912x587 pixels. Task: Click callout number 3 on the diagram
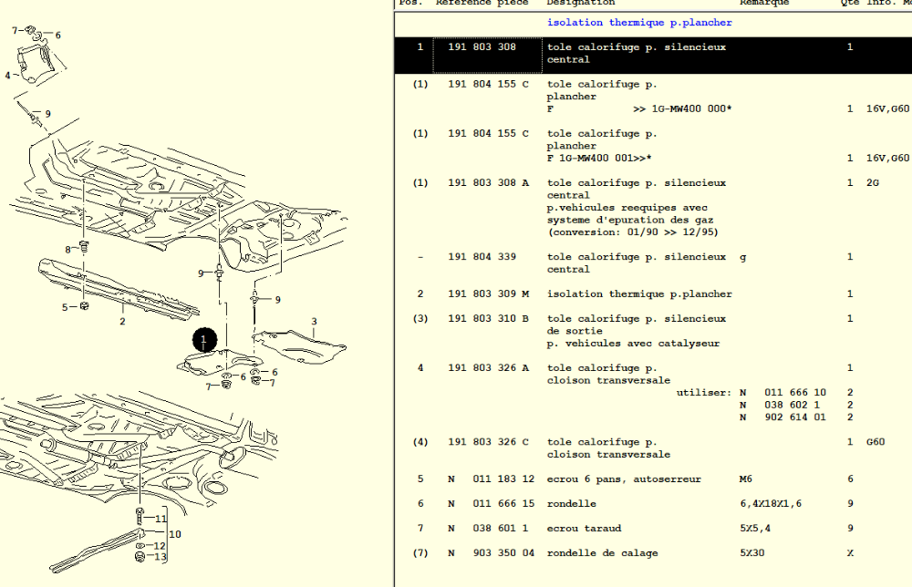click(314, 322)
